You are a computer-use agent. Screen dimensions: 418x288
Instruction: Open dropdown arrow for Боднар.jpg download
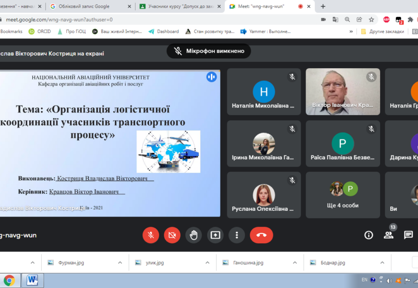[x=382, y=263]
